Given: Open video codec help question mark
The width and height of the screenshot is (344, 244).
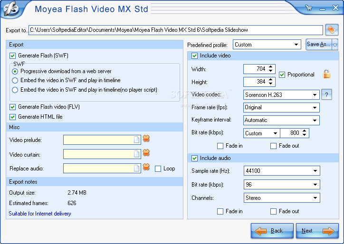Looking at the screenshot, I should coord(326,95).
